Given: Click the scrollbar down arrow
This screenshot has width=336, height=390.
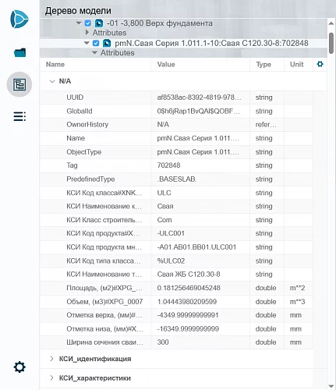Looking at the screenshot, I should click(331, 386).
